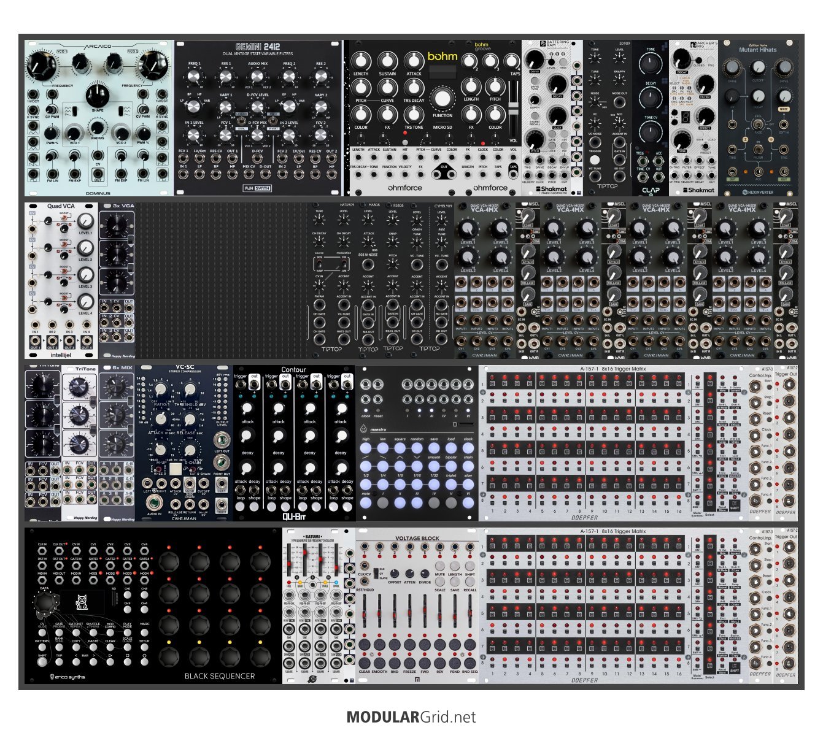Click the THRESHOLD knob on VC-SC compressor
This screenshot has height=730, width=823.
[x=190, y=389]
